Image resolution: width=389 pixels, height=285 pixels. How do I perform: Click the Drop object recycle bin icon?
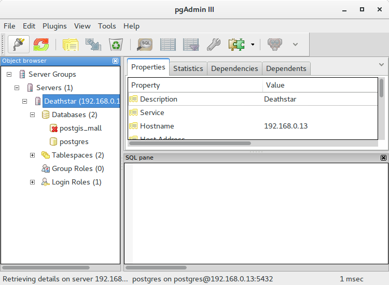click(116, 45)
